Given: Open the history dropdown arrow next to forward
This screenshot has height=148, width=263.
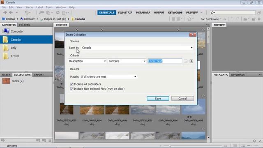Looking at the screenshot, I should 16,13.
